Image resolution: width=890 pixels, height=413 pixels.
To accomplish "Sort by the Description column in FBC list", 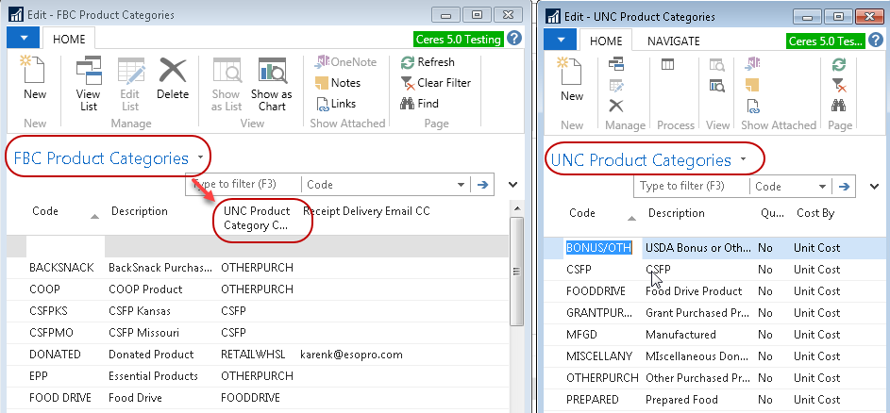I will [139, 211].
